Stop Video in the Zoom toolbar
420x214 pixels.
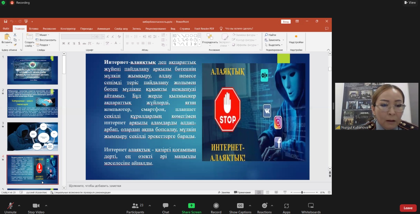click(x=36, y=208)
